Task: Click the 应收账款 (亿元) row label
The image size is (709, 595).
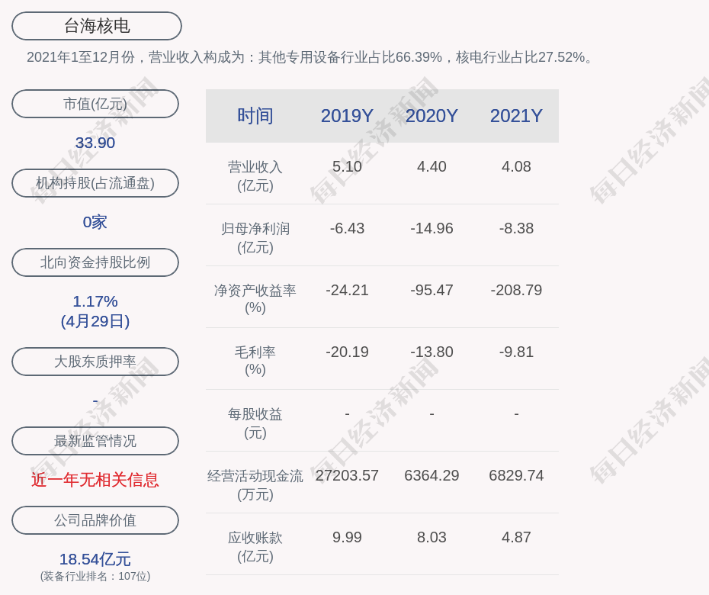Action: click(255, 547)
